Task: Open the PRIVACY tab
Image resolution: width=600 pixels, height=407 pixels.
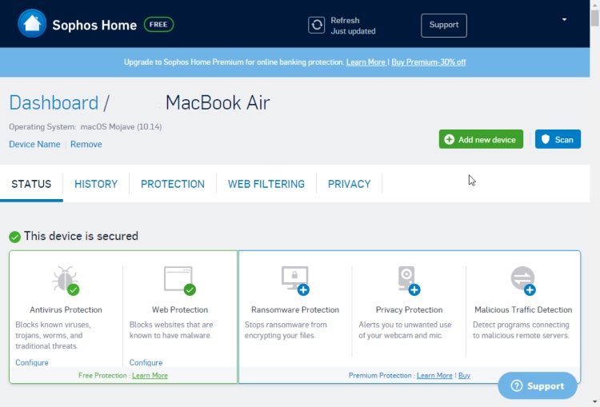Action: click(x=349, y=184)
